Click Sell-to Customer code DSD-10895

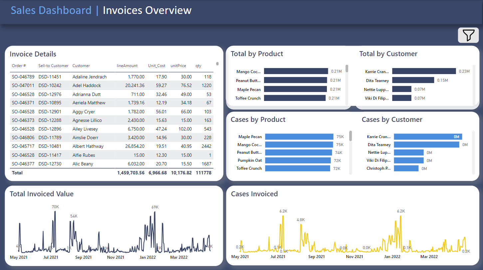tap(50, 103)
